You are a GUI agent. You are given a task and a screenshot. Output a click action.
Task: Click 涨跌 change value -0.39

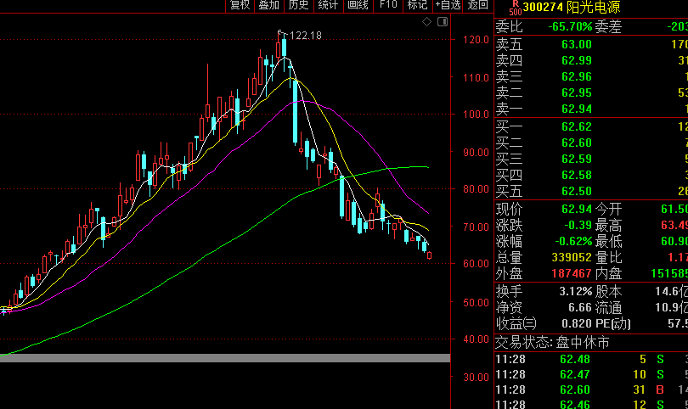pyautogui.click(x=578, y=226)
